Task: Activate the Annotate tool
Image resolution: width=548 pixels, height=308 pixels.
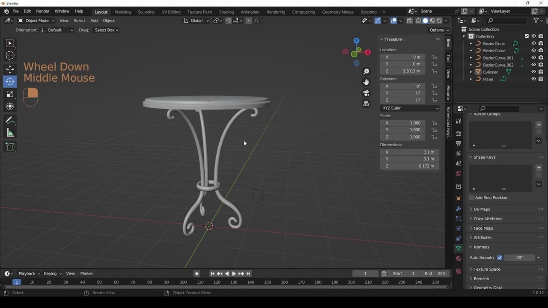Action: coord(10,121)
